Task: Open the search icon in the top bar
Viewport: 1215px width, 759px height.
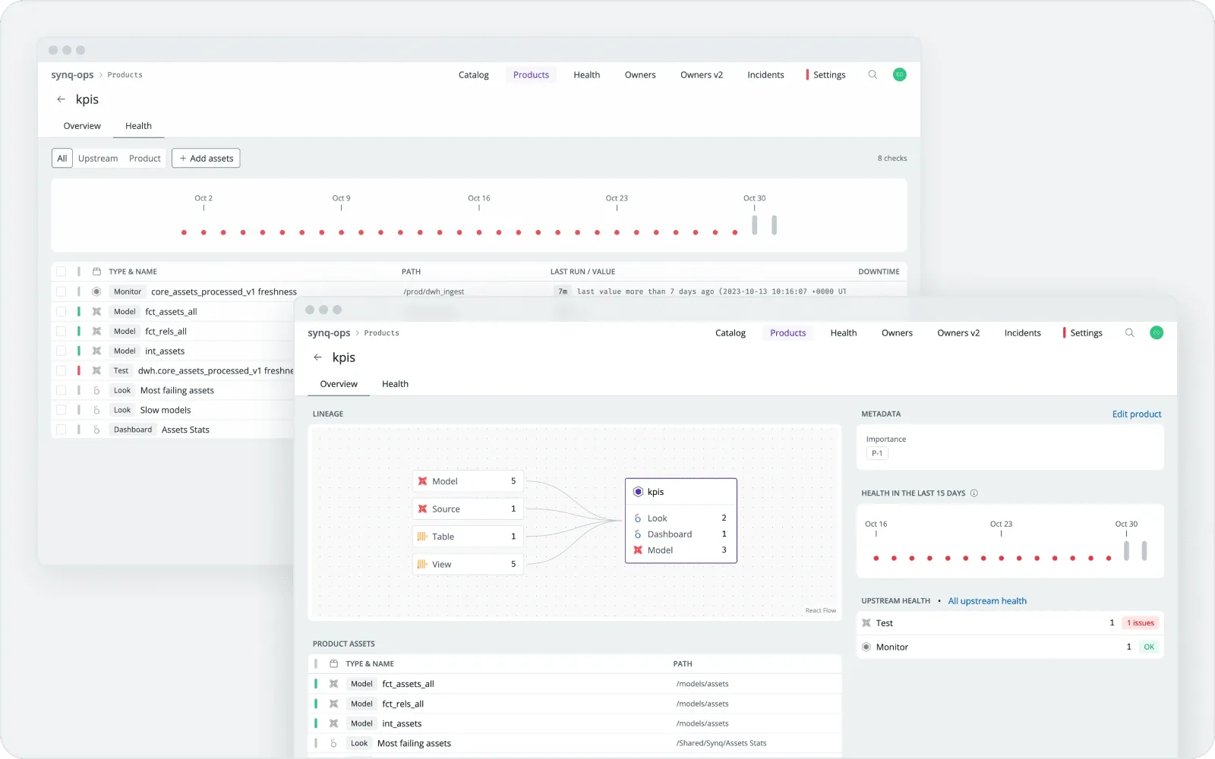Action: [x=1130, y=332]
